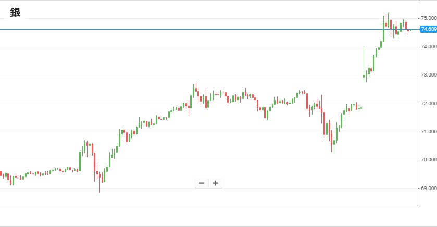The width and height of the screenshot is (437, 227).
Task: Click the blue 74.609 current price tag
Action: (x=428, y=30)
